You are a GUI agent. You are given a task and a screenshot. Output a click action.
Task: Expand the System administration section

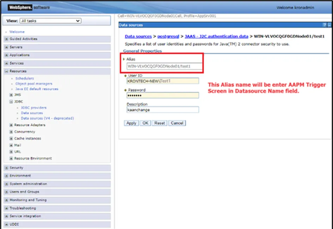6,184
